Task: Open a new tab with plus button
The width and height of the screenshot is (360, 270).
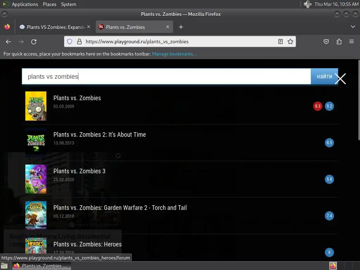Action: coord(181,27)
